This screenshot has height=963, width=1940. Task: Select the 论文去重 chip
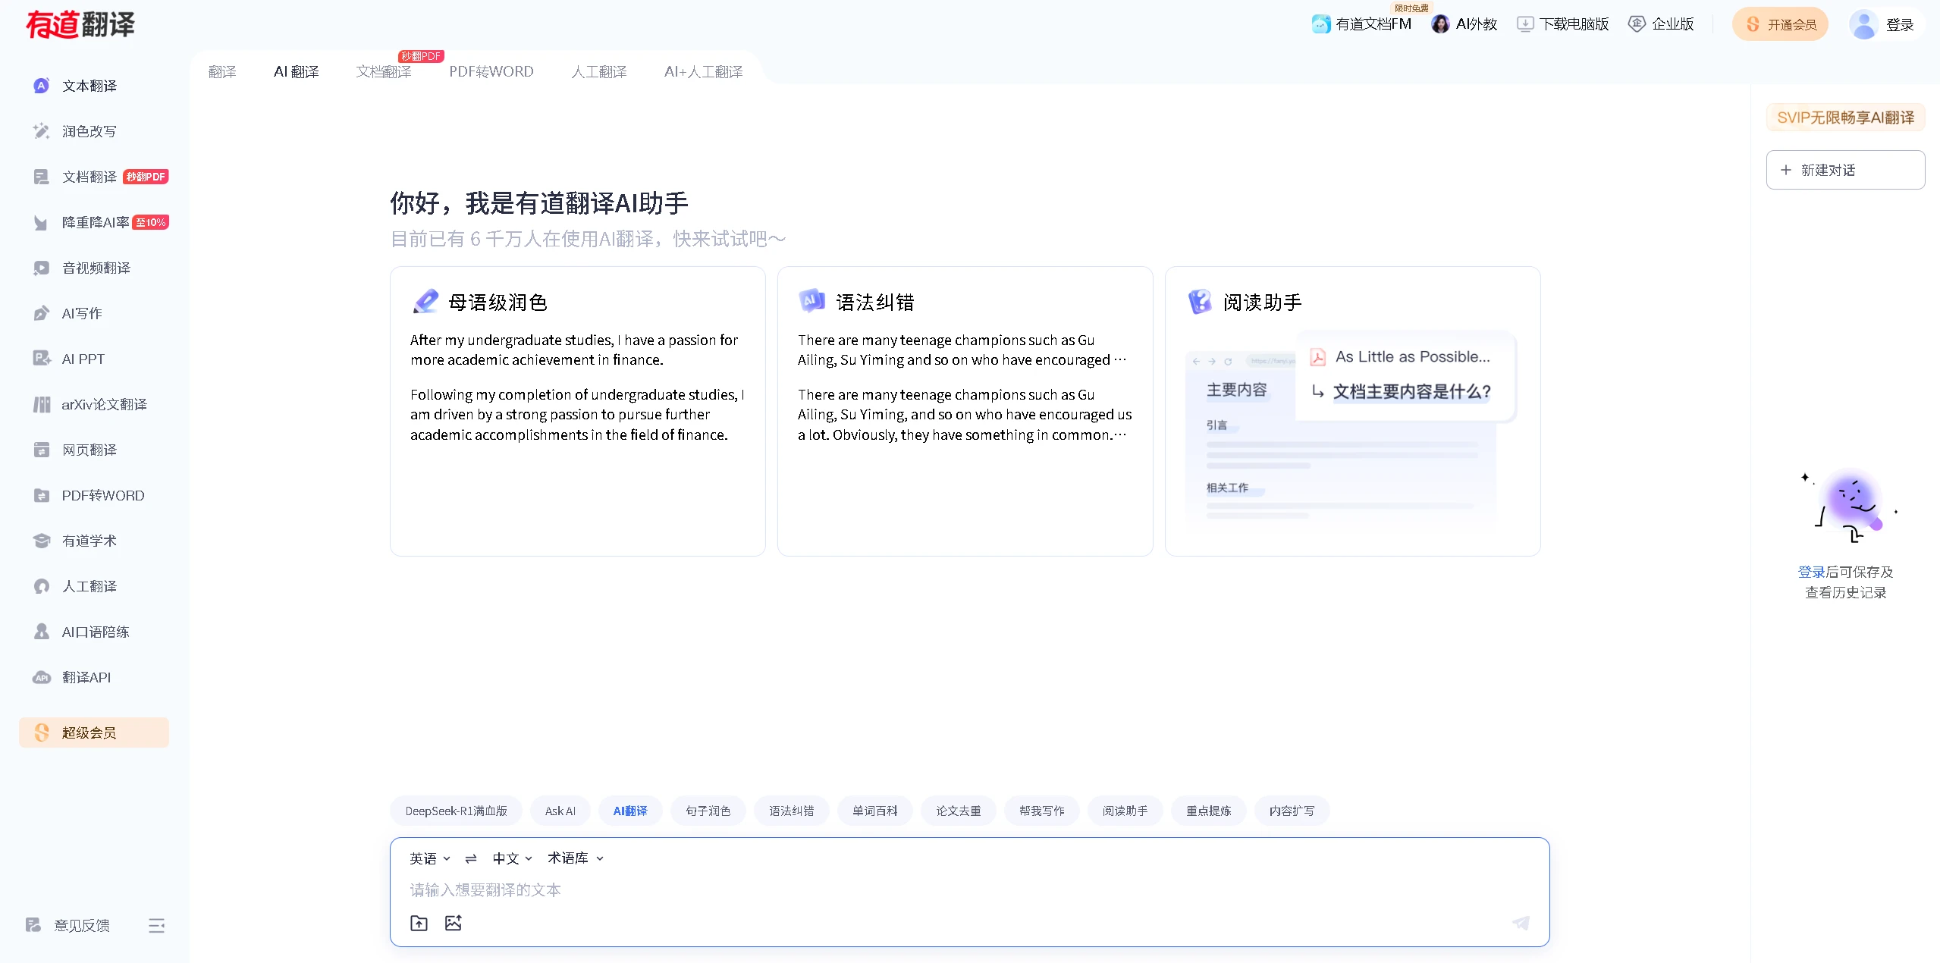(959, 811)
